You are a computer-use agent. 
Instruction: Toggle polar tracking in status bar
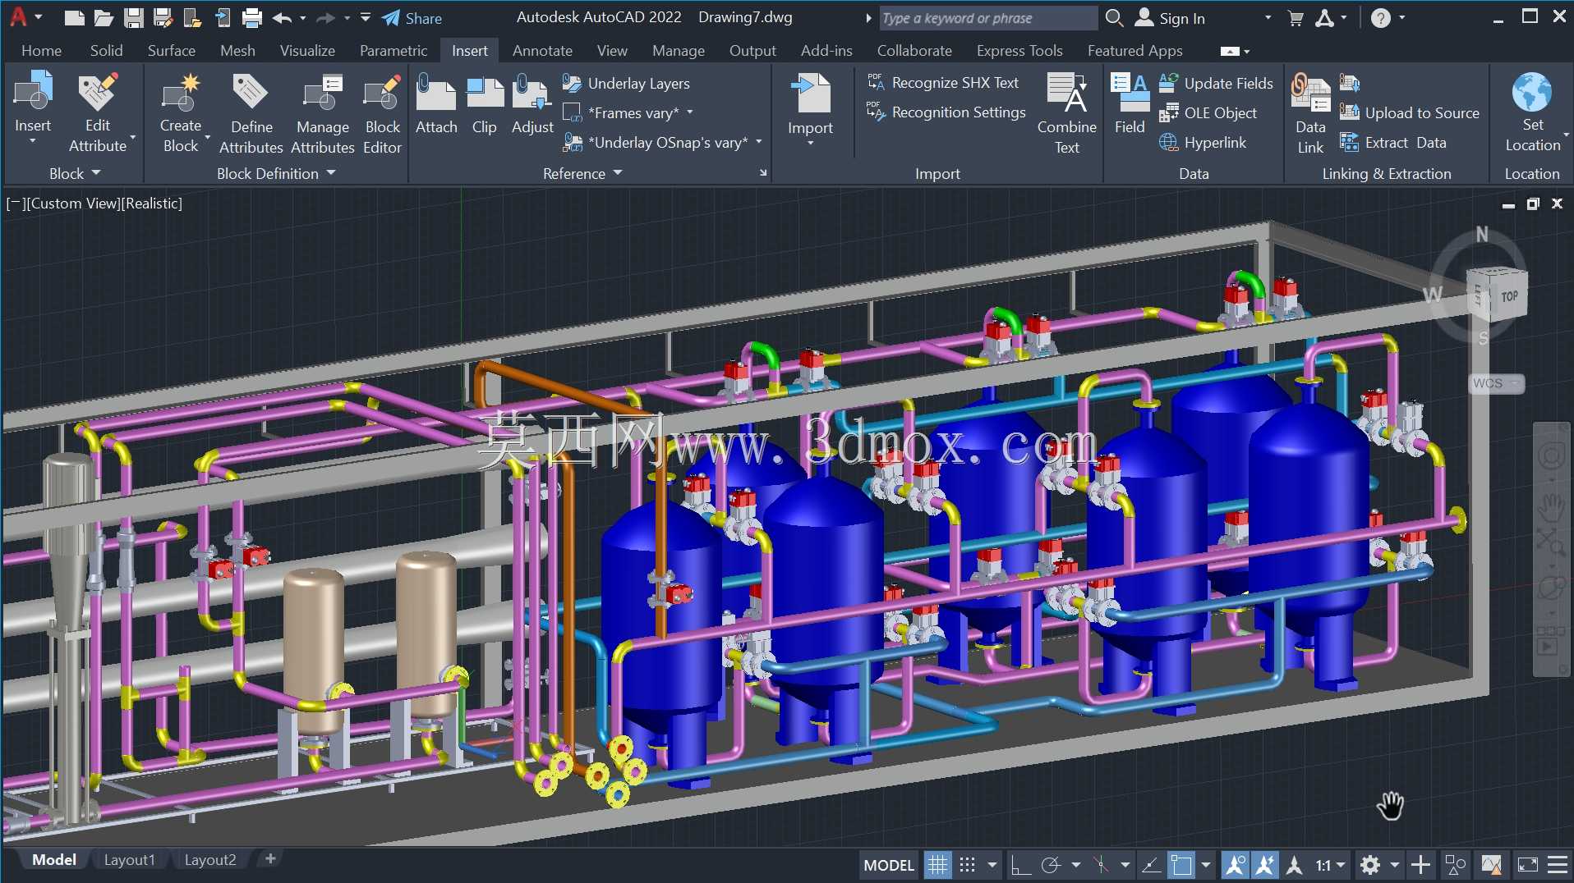(x=1051, y=864)
